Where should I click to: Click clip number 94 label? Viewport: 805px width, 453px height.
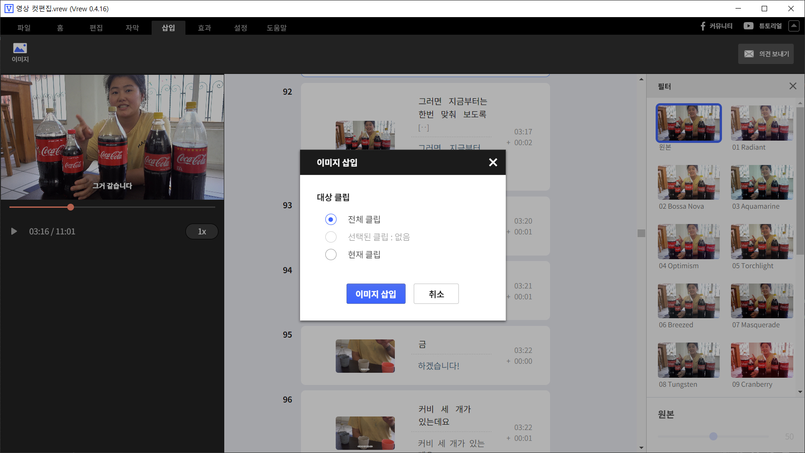point(287,270)
